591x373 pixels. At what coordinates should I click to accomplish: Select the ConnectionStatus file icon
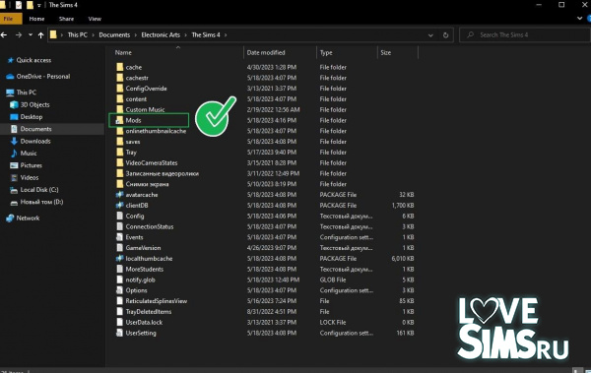[120, 226]
